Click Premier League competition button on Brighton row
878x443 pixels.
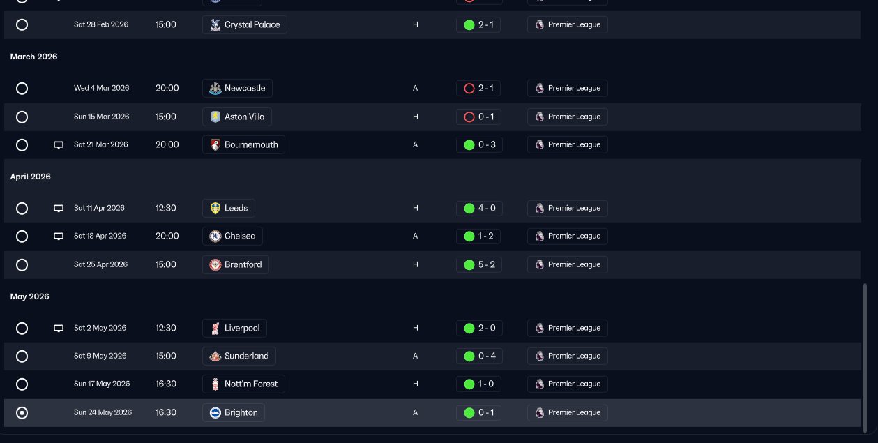pos(568,412)
